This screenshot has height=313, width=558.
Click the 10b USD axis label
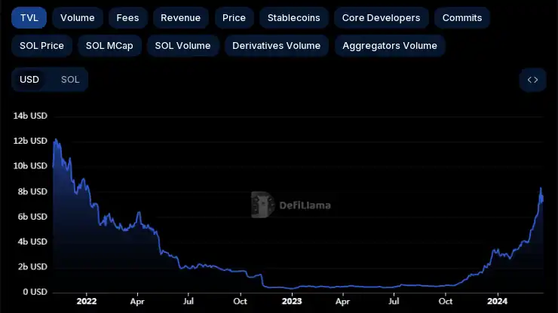pos(30,166)
